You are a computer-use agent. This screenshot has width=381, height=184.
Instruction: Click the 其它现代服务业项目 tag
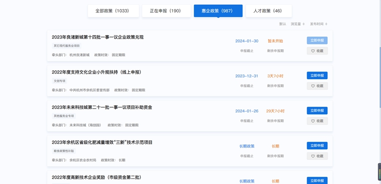(67, 46)
